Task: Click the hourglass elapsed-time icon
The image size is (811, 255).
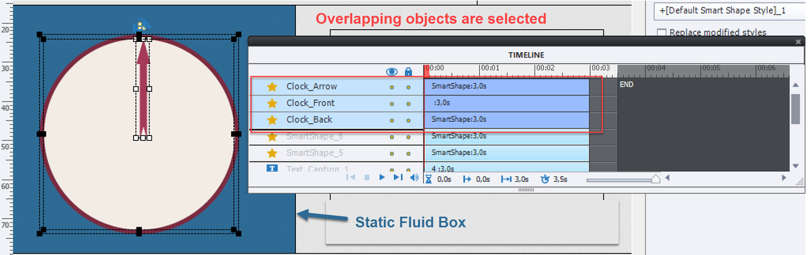Action: (428, 179)
